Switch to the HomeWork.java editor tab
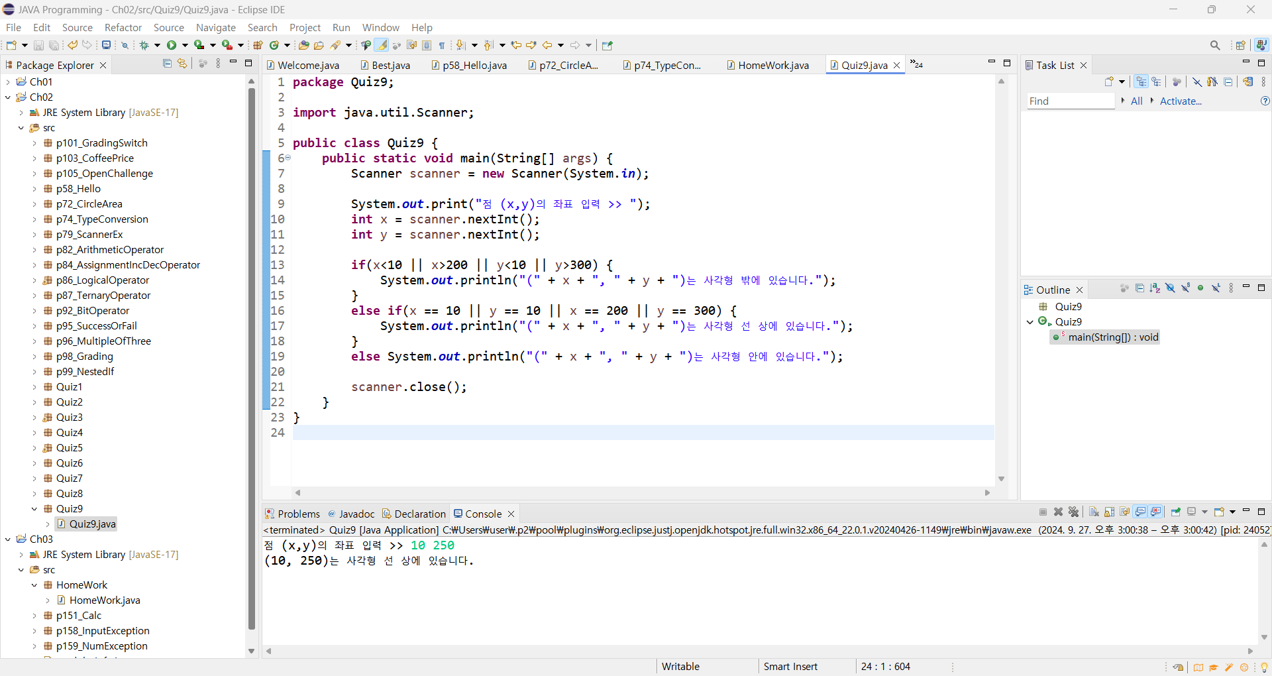This screenshot has height=676, width=1272. [x=767, y=65]
